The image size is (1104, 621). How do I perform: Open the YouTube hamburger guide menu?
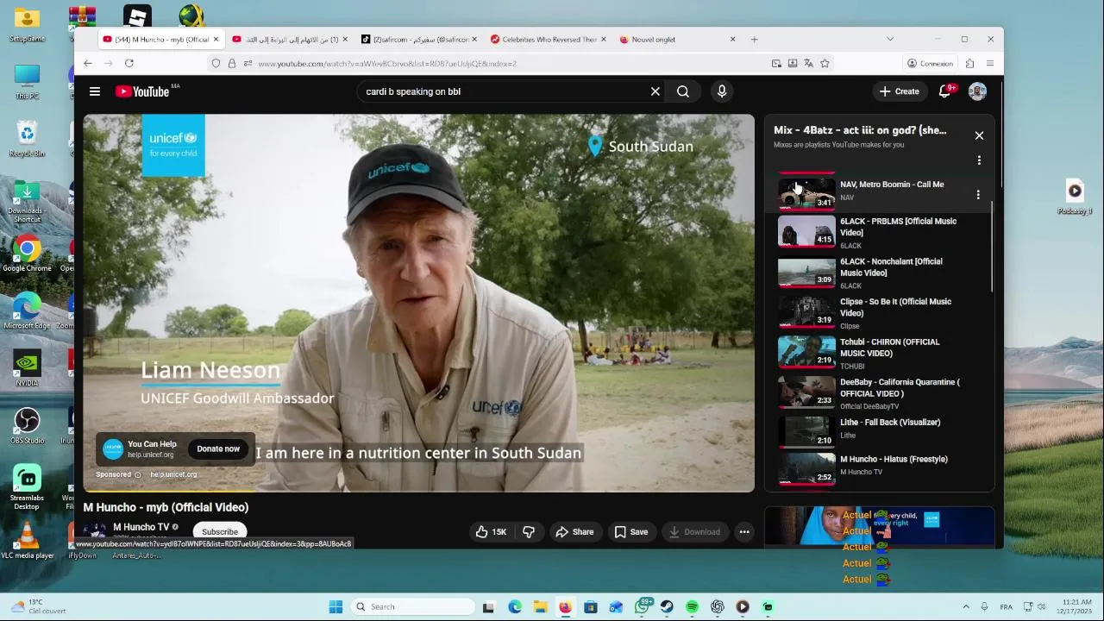click(x=95, y=91)
